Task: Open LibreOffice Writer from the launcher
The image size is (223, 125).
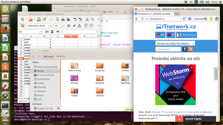Action: (5, 38)
